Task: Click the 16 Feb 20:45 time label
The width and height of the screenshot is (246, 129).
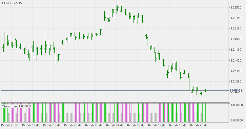Action: point(199,125)
